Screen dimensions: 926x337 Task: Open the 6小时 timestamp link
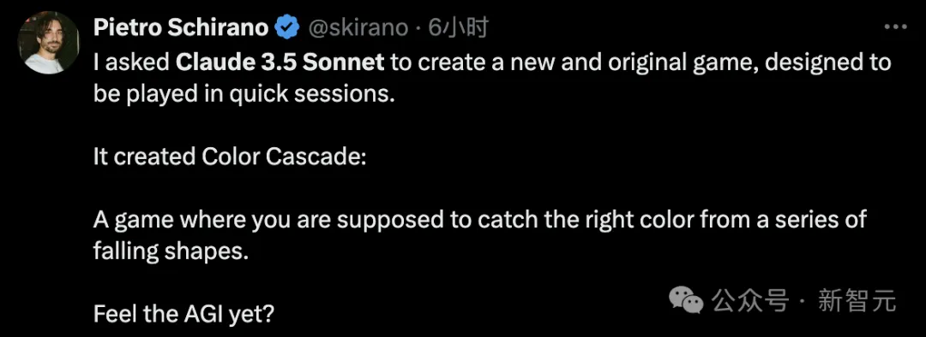[458, 27]
